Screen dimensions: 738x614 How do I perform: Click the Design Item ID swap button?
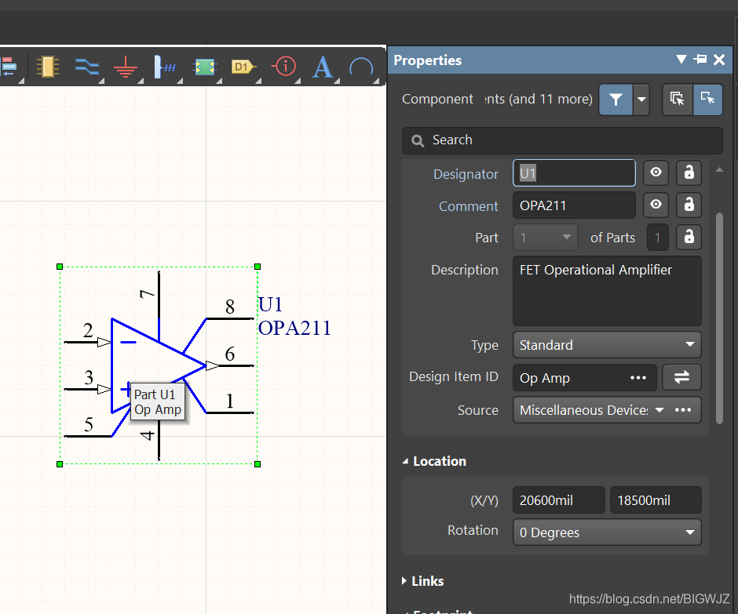click(681, 377)
